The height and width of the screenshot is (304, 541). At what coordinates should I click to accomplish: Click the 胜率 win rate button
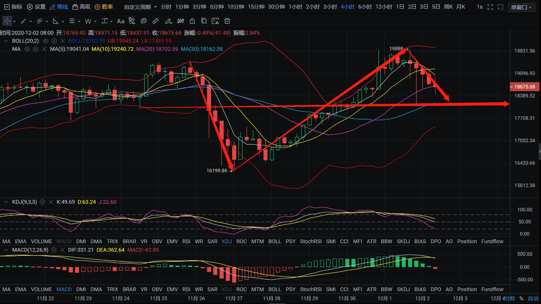[x=104, y=7]
